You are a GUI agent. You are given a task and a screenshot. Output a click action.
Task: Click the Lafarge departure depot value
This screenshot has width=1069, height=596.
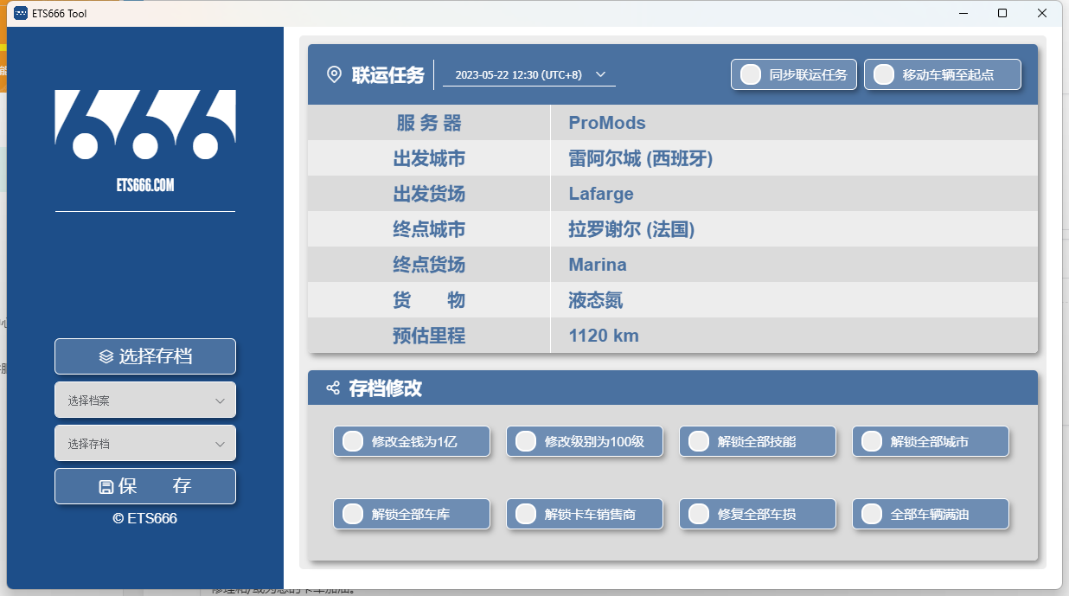601,194
